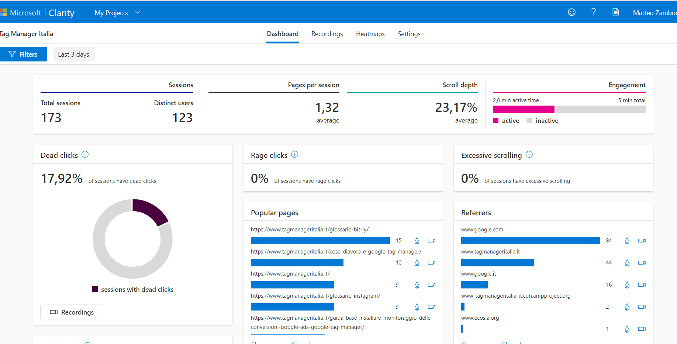Screen dimensions: 677x344
Task: Open recordings for cosa-diavolo-e-google-tag-manager page
Action: point(432,263)
